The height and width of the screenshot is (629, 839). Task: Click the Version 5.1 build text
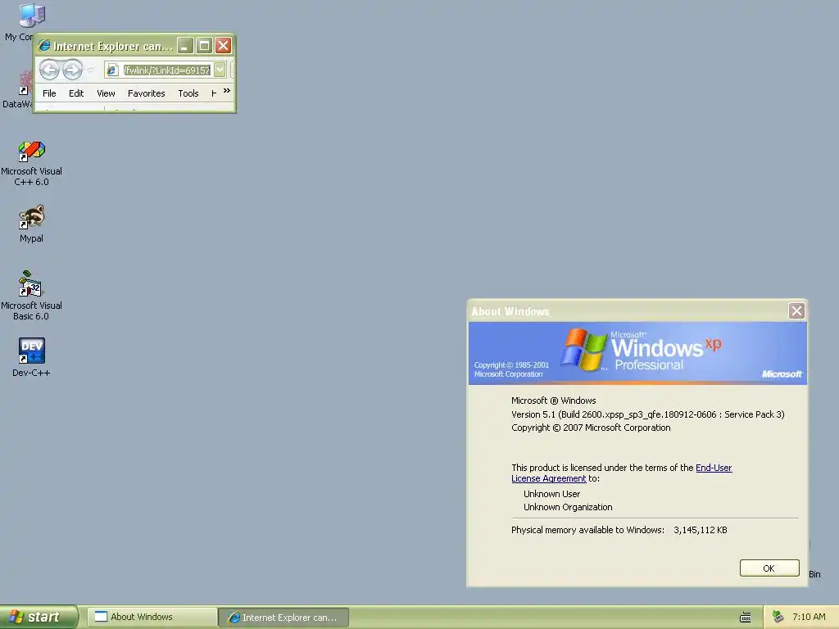click(x=647, y=414)
